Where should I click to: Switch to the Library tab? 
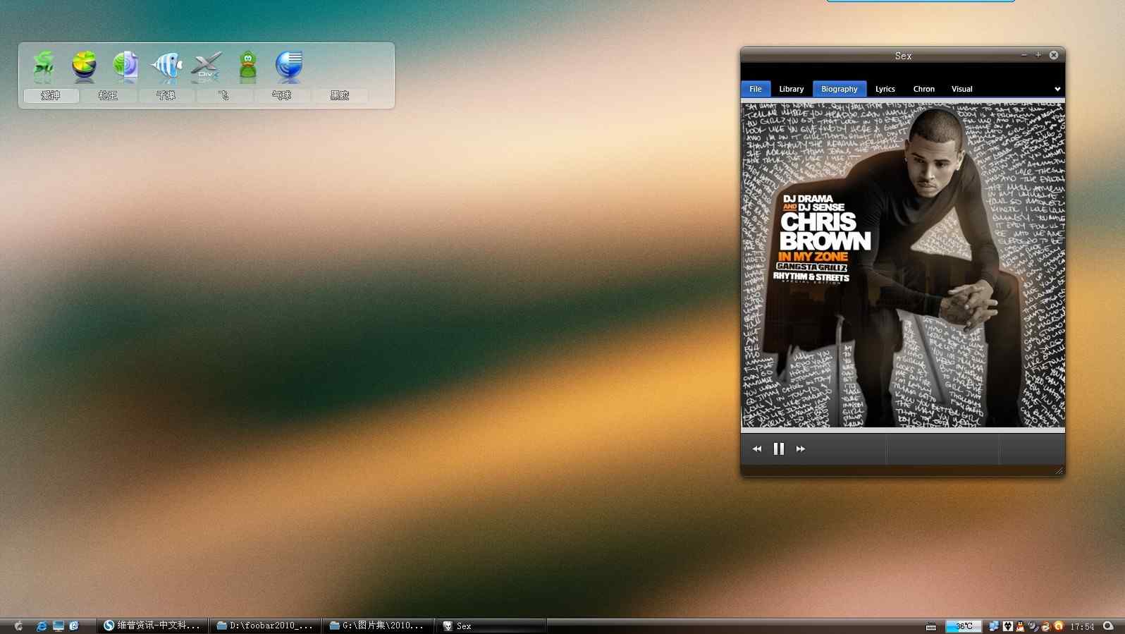(792, 89)
